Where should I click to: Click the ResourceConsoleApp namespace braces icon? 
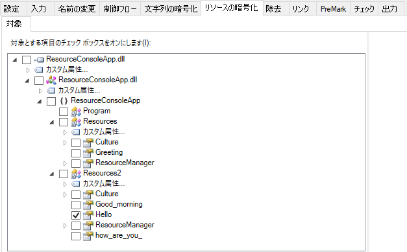coord(64,101)
